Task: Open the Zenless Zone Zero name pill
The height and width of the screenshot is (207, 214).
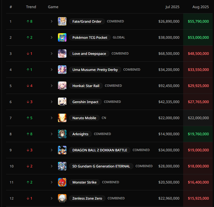Action: [87, 198]
